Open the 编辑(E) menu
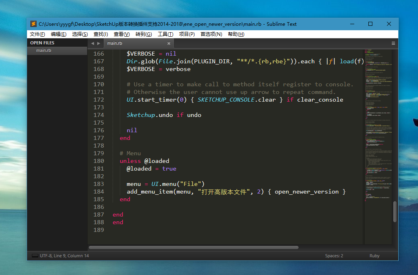The height and width of the screenshot is (275, 418). (59, 34)
